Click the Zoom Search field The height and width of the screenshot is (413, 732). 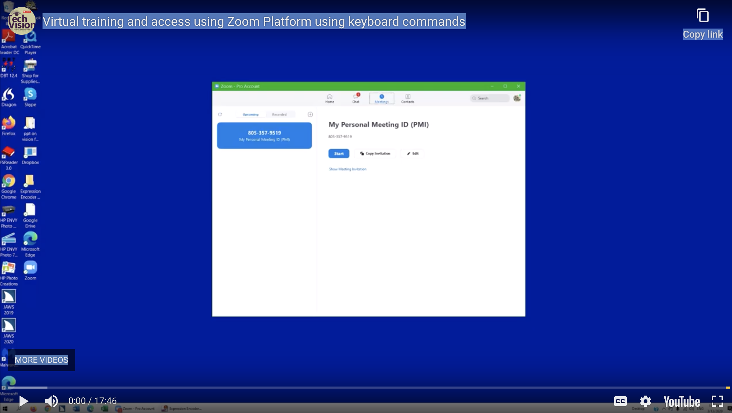click(x=489, y=98)
